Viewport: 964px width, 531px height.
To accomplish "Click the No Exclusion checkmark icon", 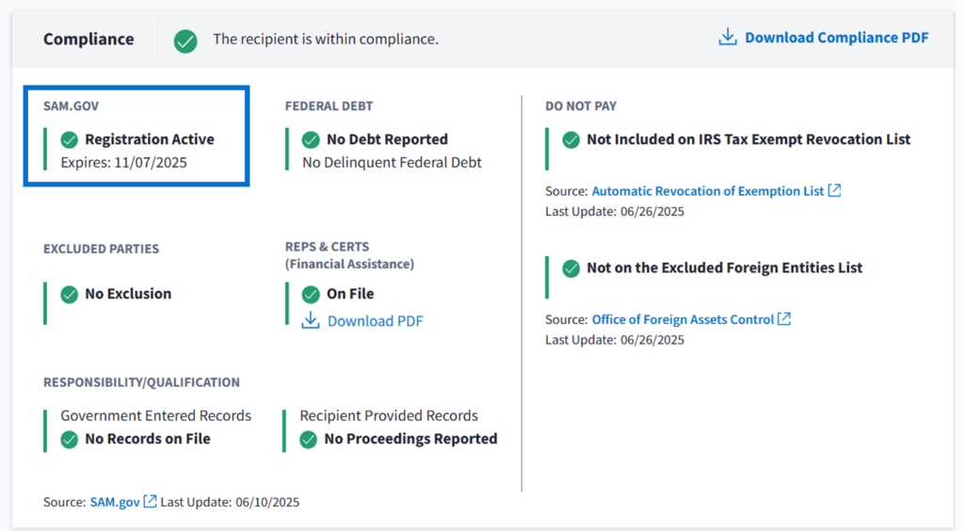I will [x=69, y=294].
